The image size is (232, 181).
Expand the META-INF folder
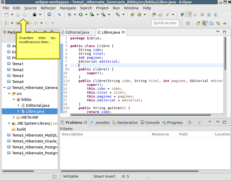(14, 117)
